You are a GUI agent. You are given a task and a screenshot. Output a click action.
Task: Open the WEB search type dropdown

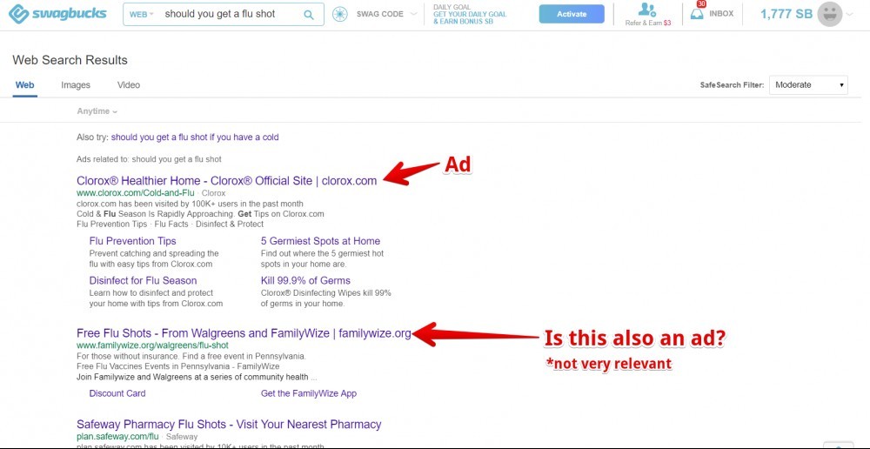click(141, 15)
